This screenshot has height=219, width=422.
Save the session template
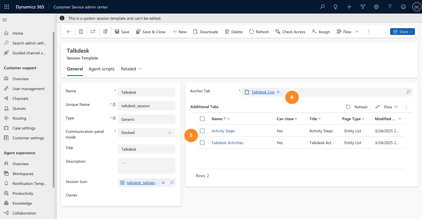[122, 32]
